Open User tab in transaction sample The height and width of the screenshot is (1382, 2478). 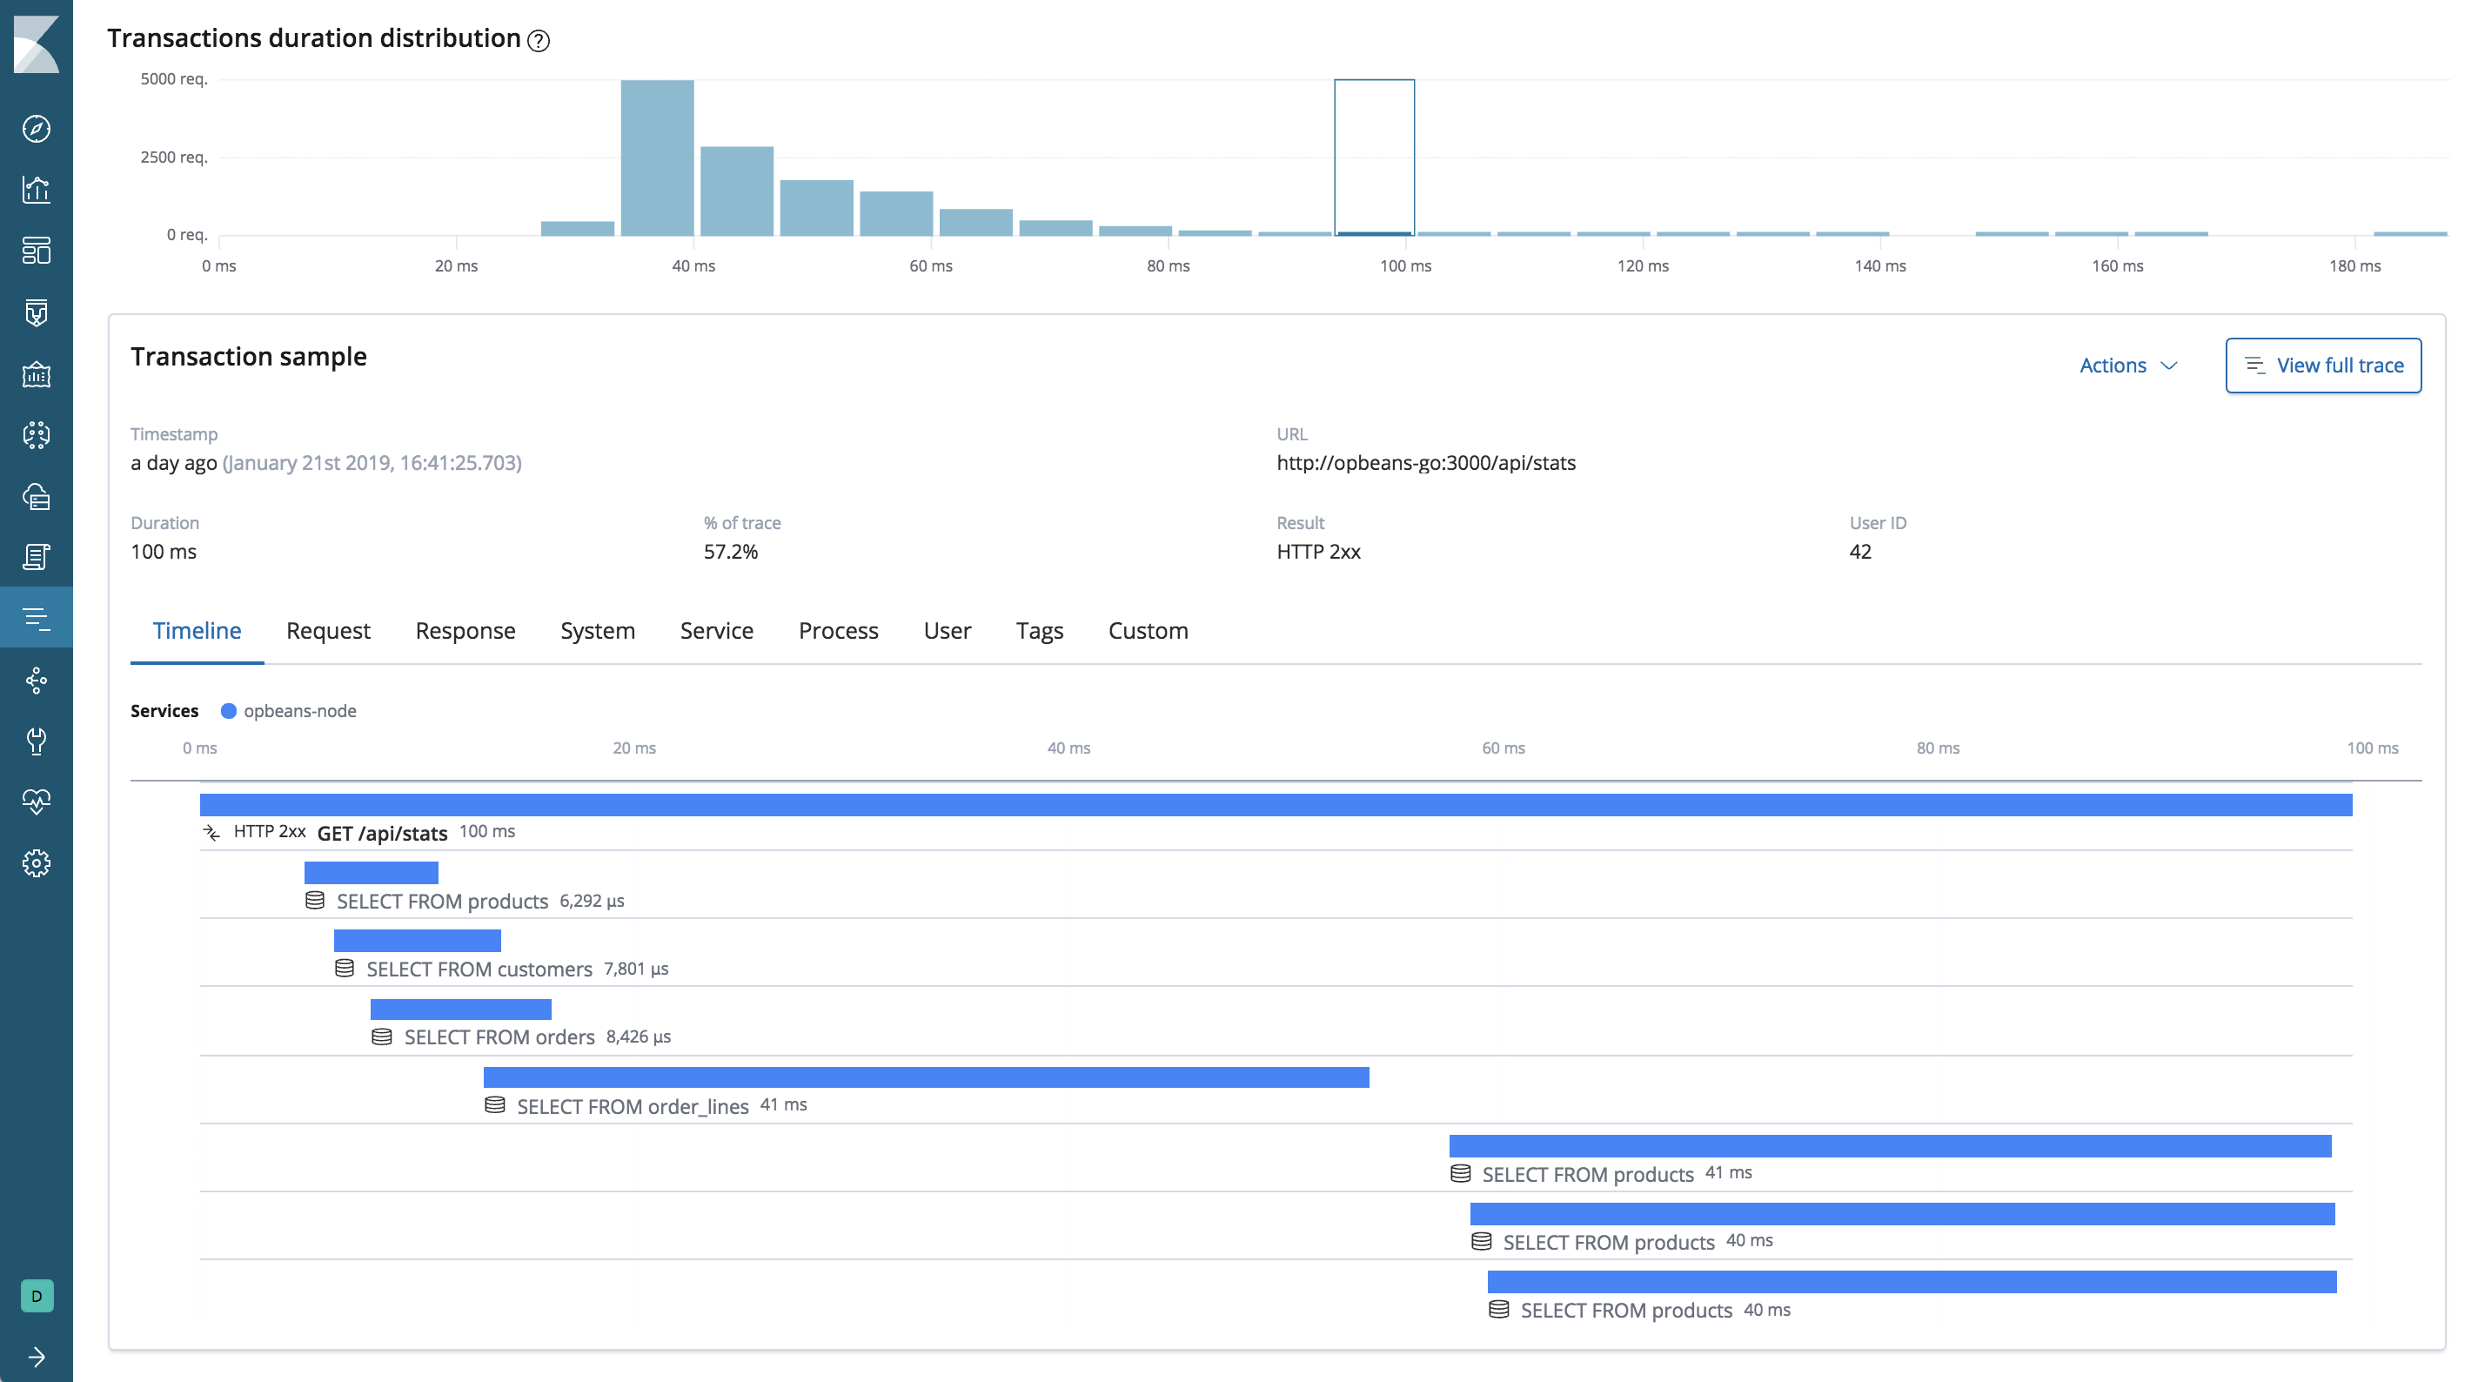coord(946,632)
